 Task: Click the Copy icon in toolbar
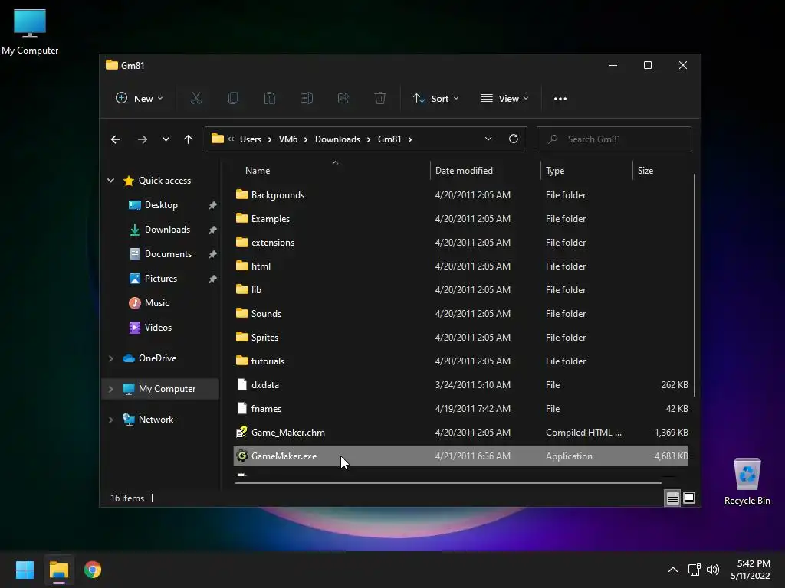pos(233,99)
